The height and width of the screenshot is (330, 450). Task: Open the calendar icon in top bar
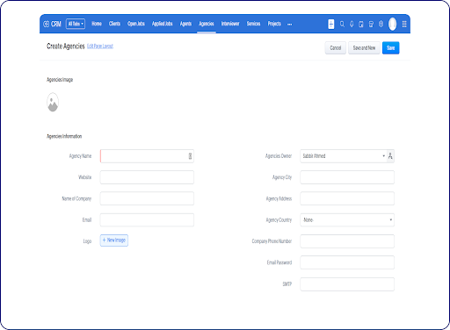click(361, 24)
